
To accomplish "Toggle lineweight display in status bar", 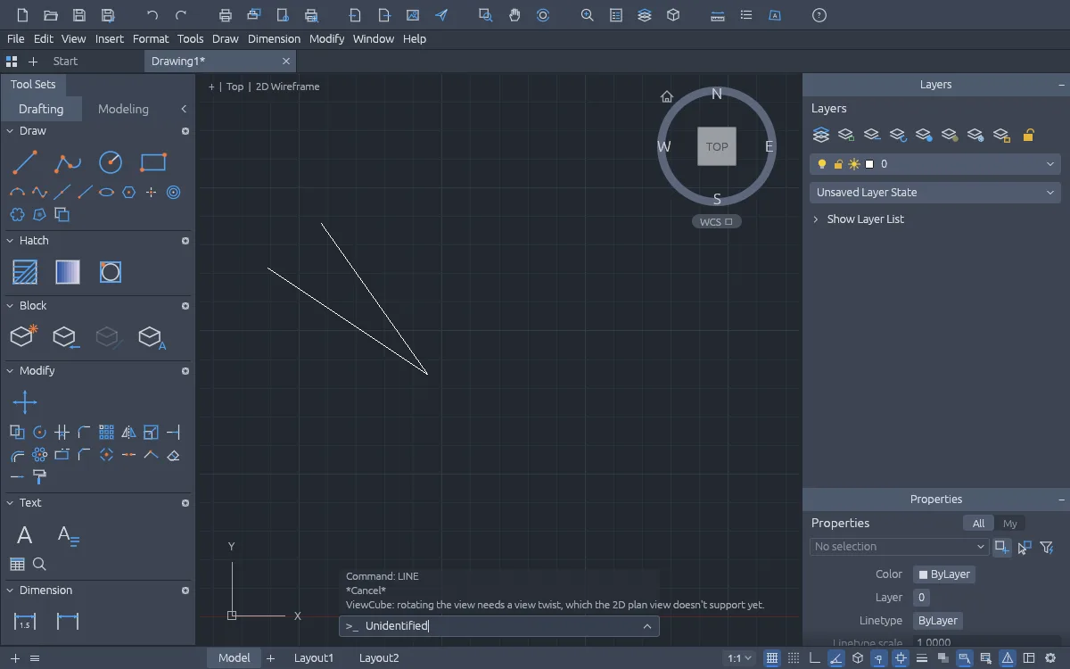I will coord(922,658).
